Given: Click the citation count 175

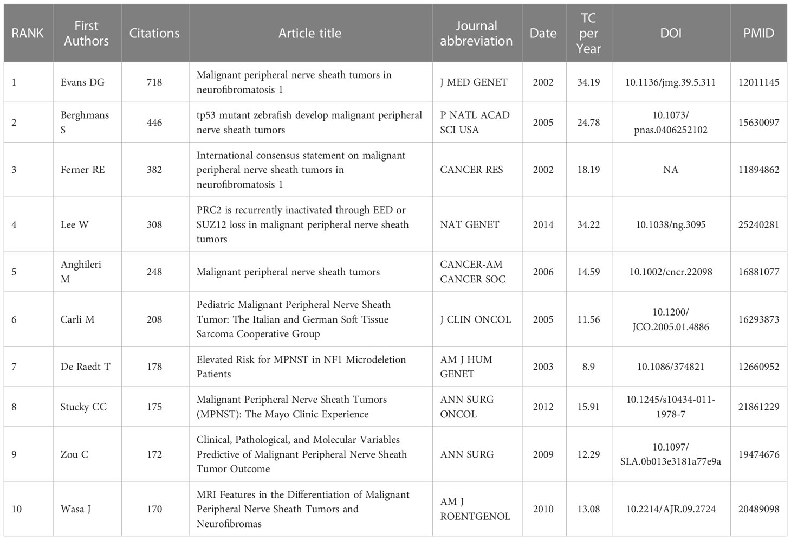Looking at the screenshot, I should click(x=154, y=407).
